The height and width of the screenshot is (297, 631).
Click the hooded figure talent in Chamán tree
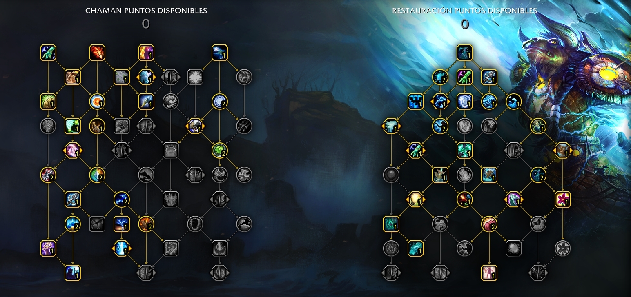pyautogui.click(x=73, y=273)
